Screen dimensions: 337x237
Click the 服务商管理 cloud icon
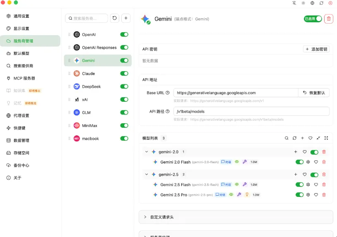tap(9, 41)
